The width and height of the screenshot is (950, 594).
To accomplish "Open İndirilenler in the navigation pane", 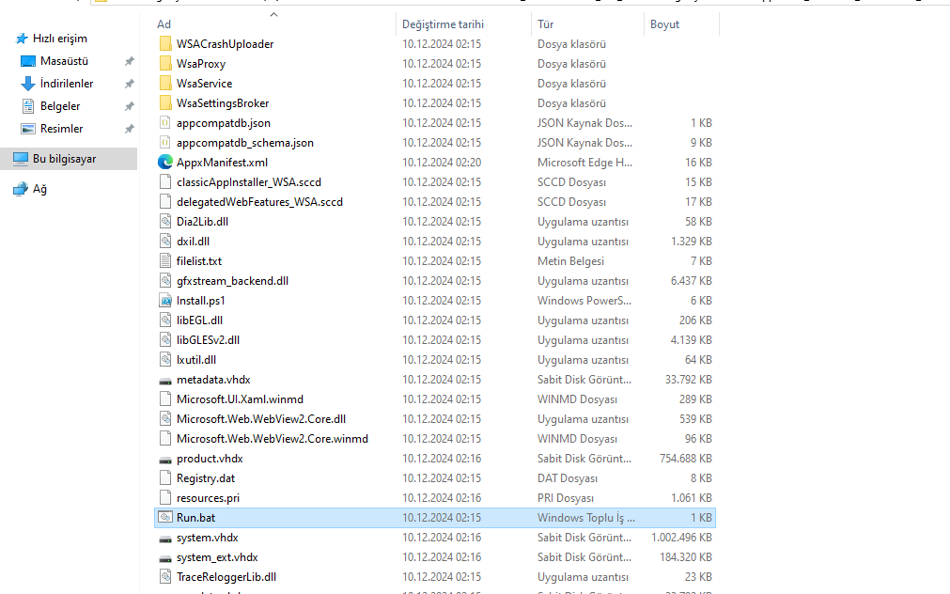I will click(67, 84).
